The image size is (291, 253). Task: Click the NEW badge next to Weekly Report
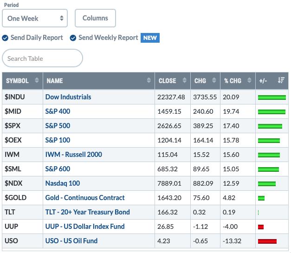click(150, 38)
